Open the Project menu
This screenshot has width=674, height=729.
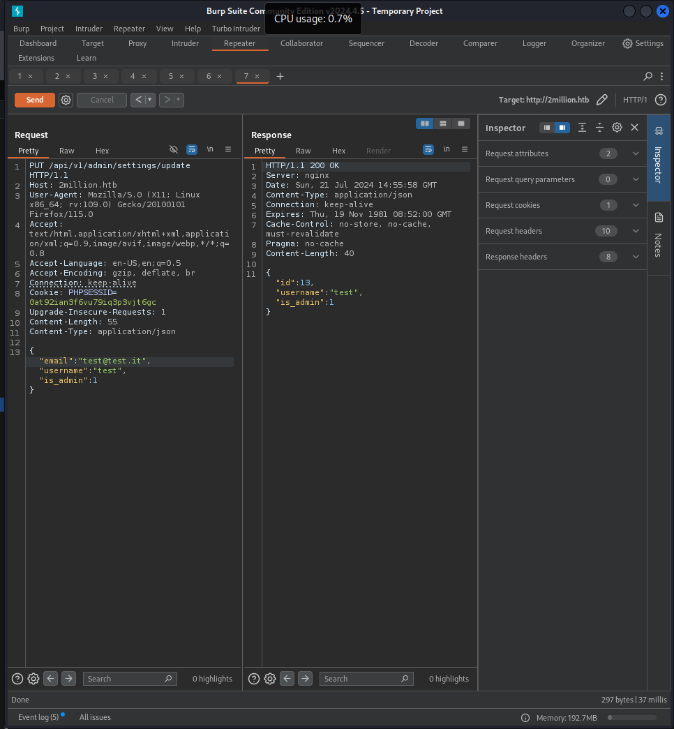(x=52, y=29)
